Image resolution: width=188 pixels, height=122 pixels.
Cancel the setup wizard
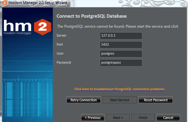click(x=168, y=118)
